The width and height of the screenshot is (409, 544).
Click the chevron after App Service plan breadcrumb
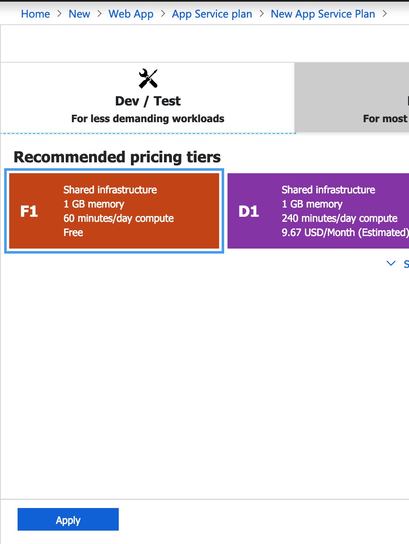click(x=262, y=14)
